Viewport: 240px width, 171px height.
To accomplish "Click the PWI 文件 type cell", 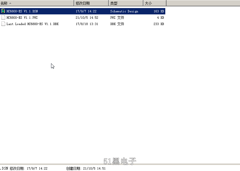I will click(x=117, y=18).
